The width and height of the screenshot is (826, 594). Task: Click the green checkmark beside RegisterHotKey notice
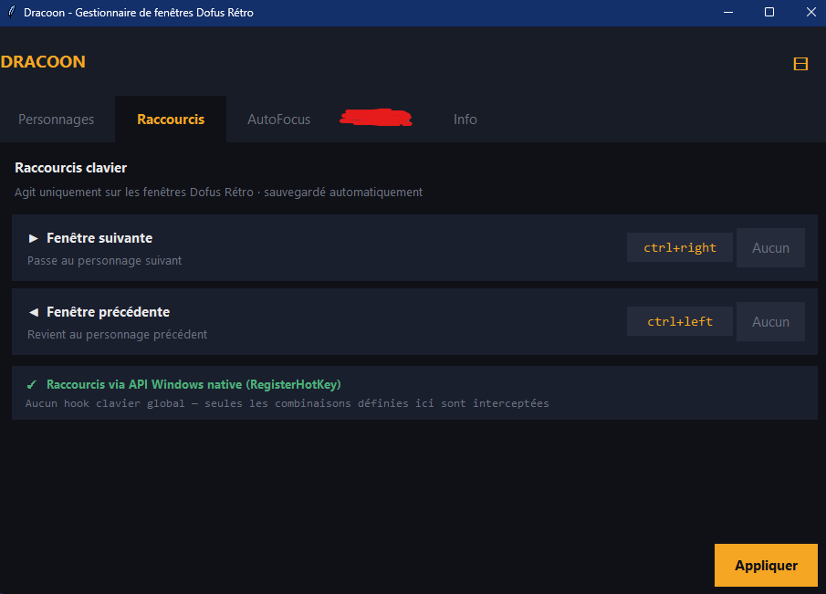32,385
